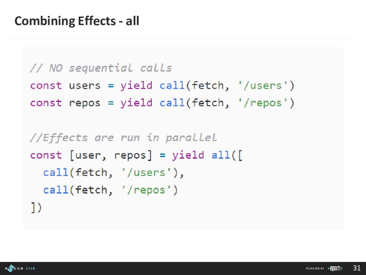Click the EPAM logo in footer
This screenshot has width=366, height=275.
click(335, 269)
